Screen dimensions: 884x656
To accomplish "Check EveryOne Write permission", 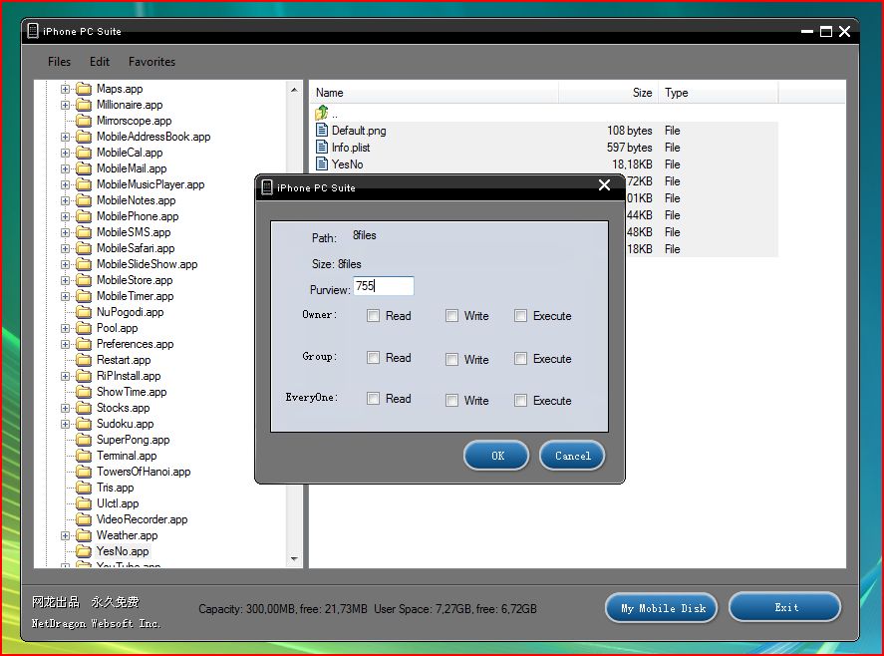I will (x=451, y=401).
